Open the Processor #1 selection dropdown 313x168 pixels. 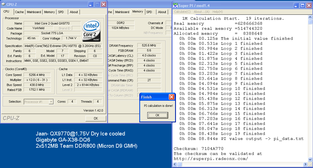pos(51,102)
